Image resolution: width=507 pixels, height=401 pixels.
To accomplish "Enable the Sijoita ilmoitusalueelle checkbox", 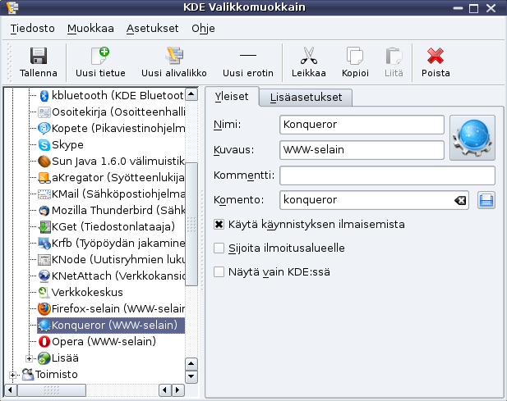I will pyautogui.click(x=219, y=248).
